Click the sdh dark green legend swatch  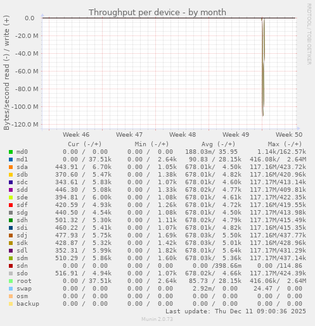[x=11, y=220]
